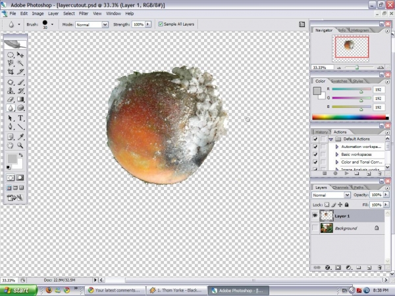Open the Fill slider arrow
Image resolution: width=395 pixels, height=296 pixels.
(386, 205)
